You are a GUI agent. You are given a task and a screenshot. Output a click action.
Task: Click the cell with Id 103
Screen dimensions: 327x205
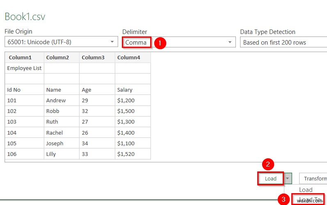24,122
